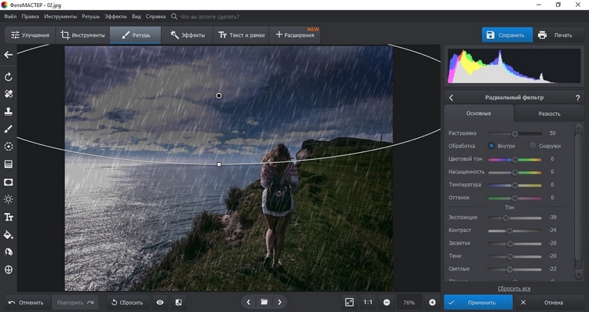Viewport: 589px width, 312px height.
Task: Select the healing brush tool icon
Action: pos(9,94)
